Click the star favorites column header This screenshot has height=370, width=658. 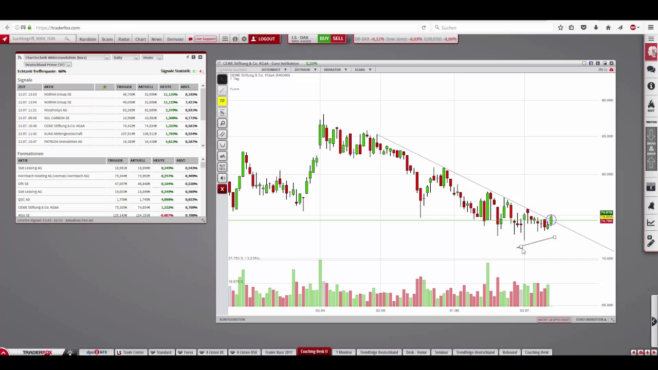[x=105, y=87]
